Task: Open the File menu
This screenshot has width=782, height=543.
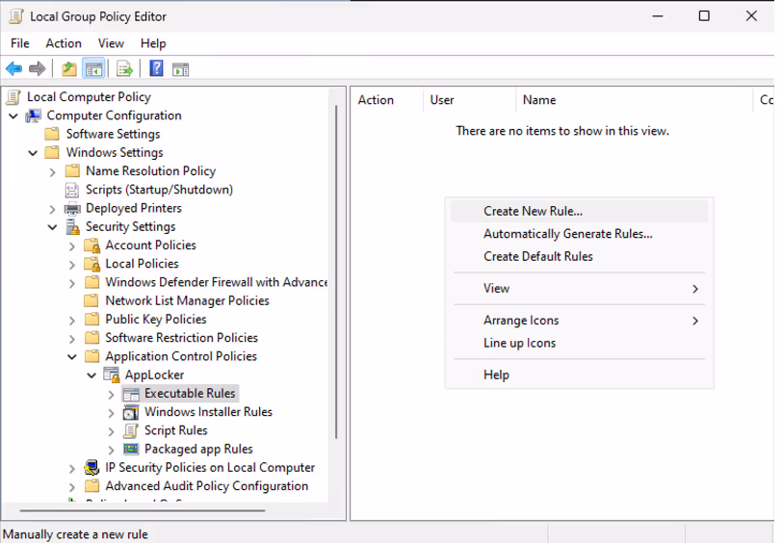Action: coord(20,43)
